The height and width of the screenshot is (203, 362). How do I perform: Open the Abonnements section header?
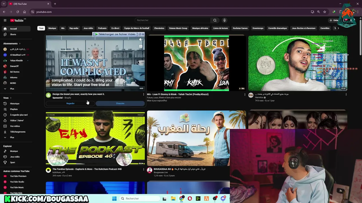pyautogui.click(x=12, y=43)
